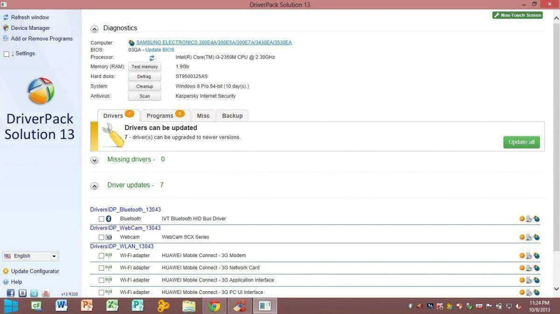
Task: Click the sun icon on the 3G Application Interface row
Action: point(522,280)
